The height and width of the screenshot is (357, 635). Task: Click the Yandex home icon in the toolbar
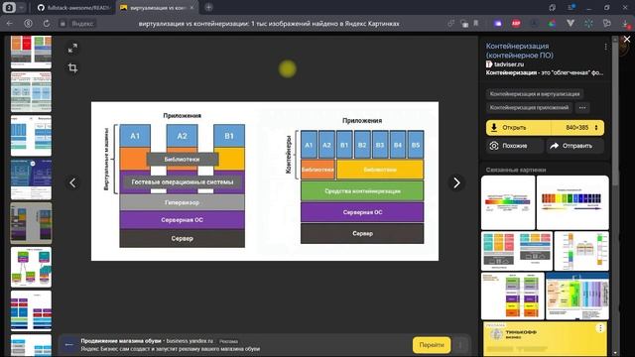point(28,24)
